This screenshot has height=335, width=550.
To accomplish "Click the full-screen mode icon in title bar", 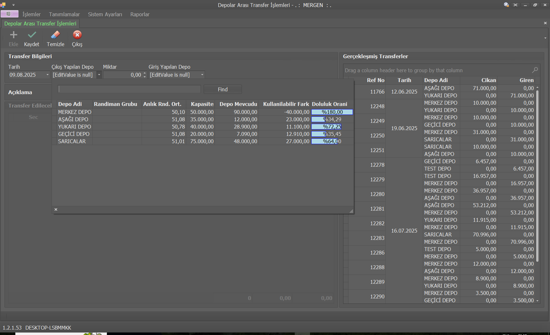I will (515, 5).
